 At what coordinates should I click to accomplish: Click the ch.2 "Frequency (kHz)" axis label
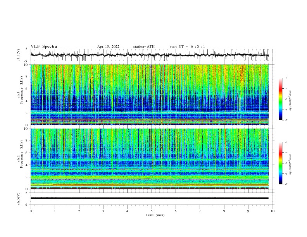[x=22, y=154]
